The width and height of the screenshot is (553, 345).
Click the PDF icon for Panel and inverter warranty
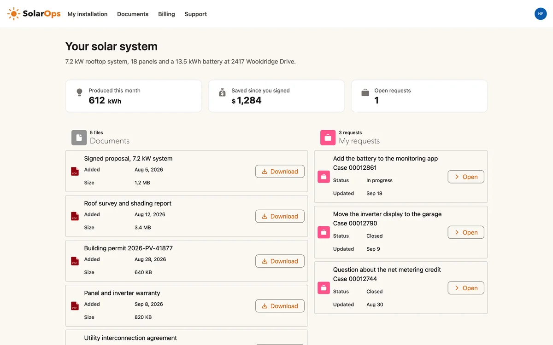(75, 306)
